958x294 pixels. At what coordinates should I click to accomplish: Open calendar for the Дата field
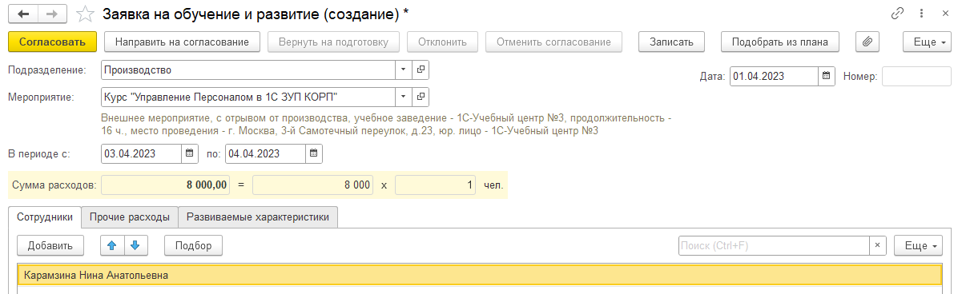click(826, 76)
